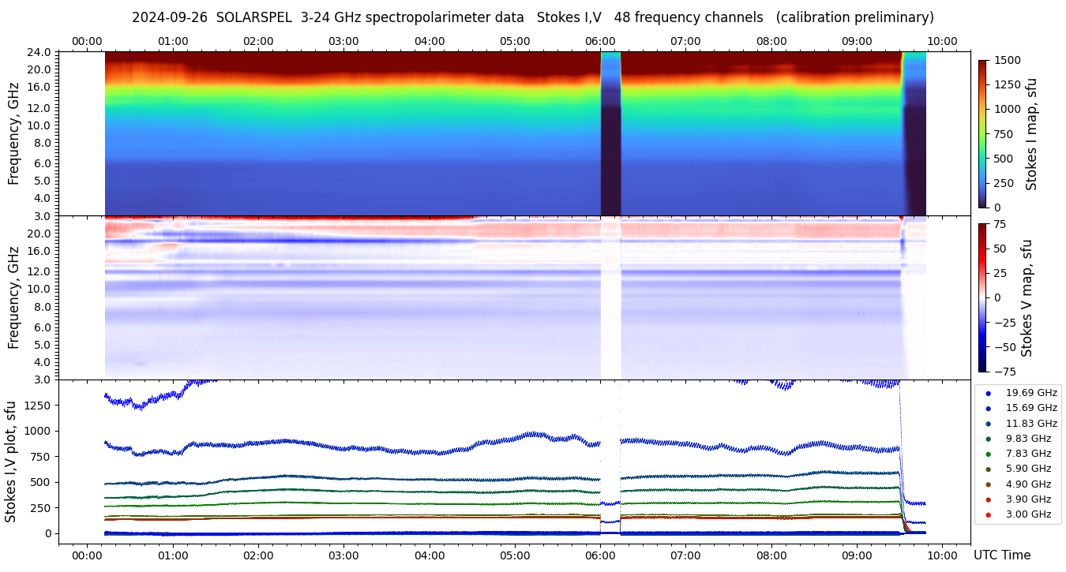Click the 7.83 GHz legend marker dot
The image size is (1066, 572).
pos(988,454)
